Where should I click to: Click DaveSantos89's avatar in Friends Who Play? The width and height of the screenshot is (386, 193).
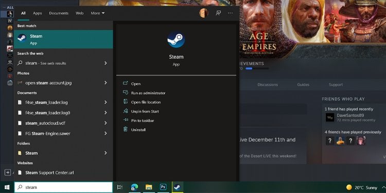pyautogui.click(x=330, y=117)
